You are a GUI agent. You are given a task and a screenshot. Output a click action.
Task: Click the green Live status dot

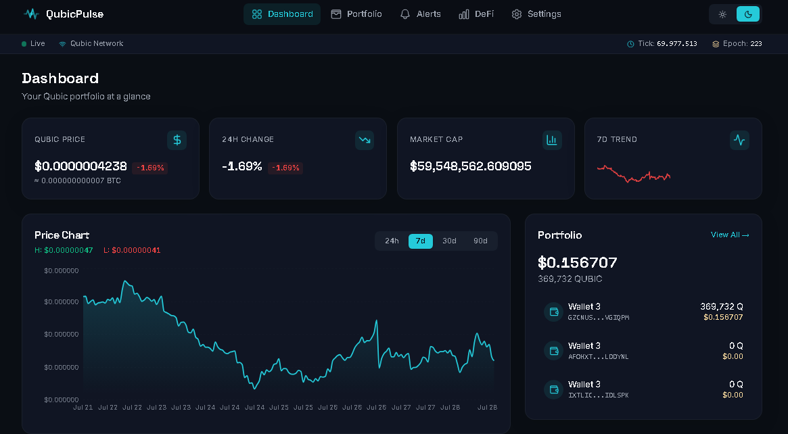point(24,44)
